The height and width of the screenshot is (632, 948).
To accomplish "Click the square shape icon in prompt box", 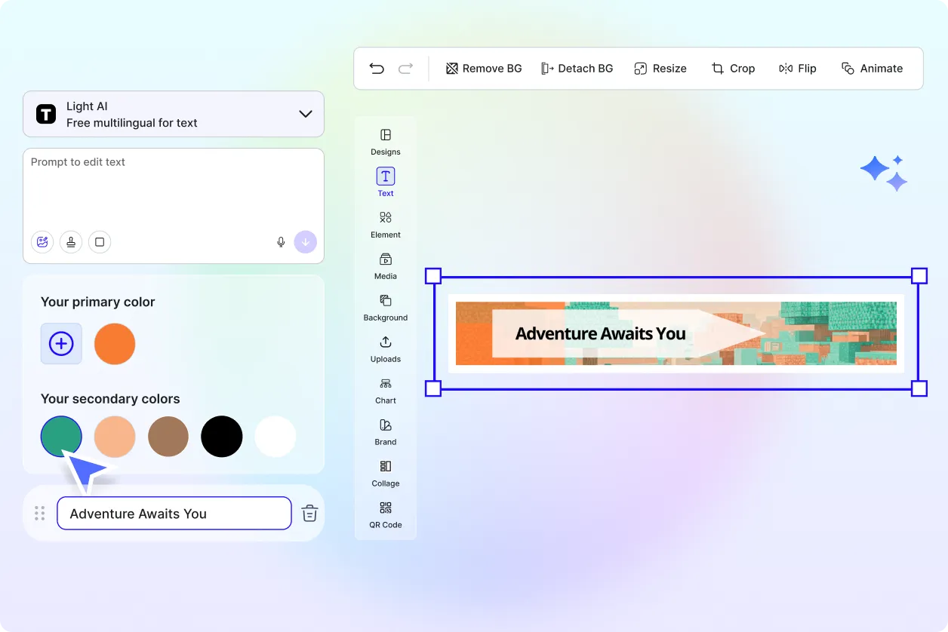I will pyautogui.click(x=100, y=242).
